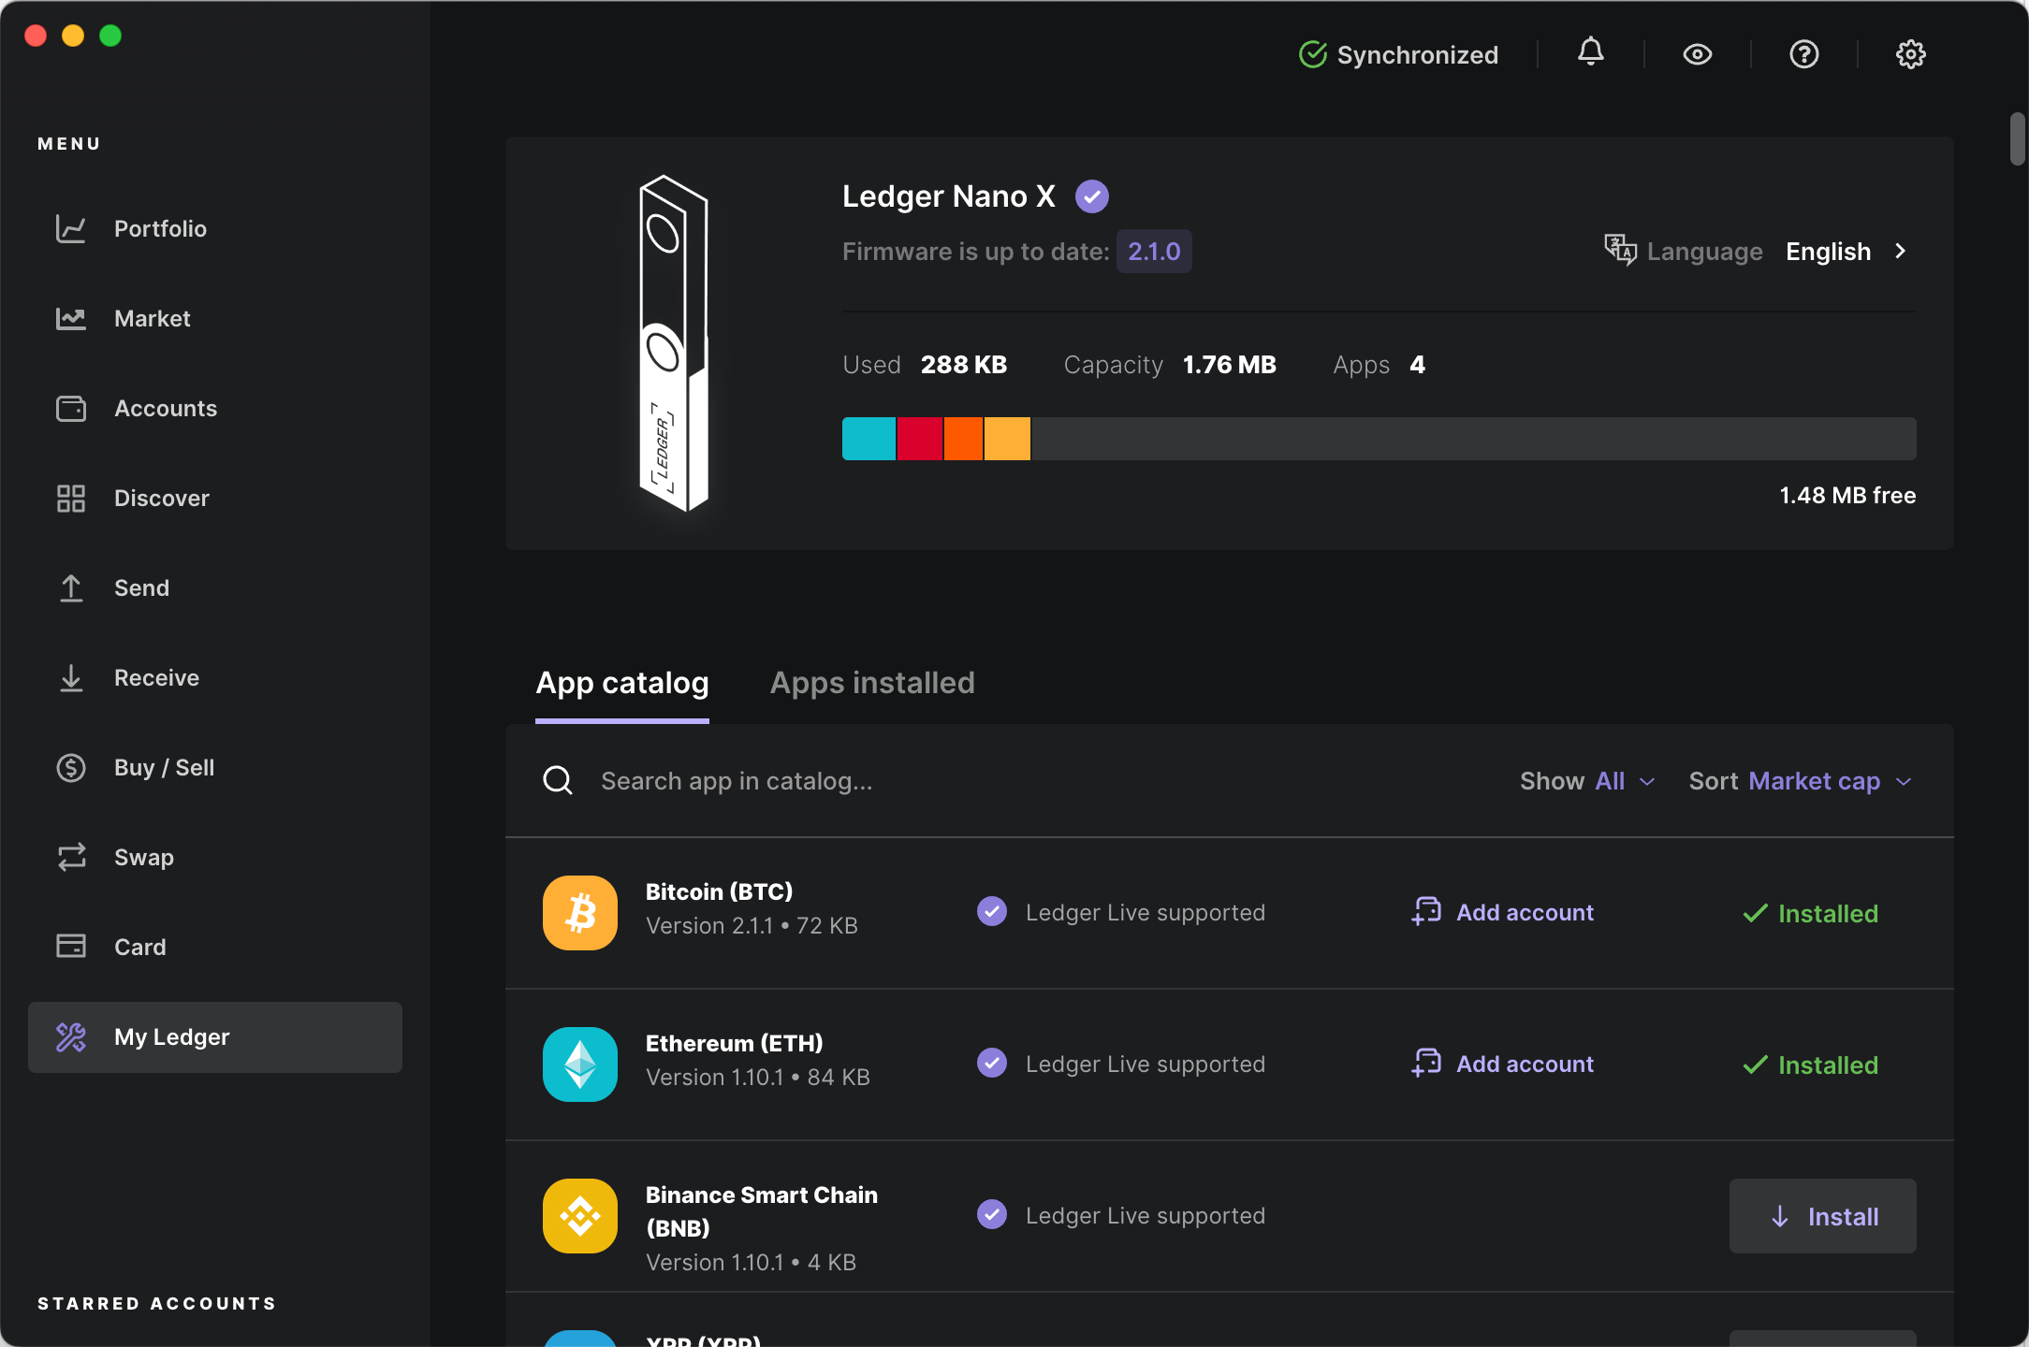Viewport: 2029px width, 1347px height.
Task: Open the notifications bell
Action: [1590, 53]
